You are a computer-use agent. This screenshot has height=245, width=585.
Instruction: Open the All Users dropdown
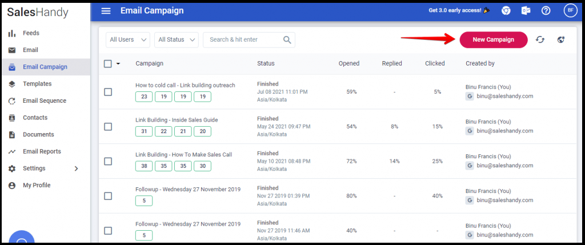(128, 40)
